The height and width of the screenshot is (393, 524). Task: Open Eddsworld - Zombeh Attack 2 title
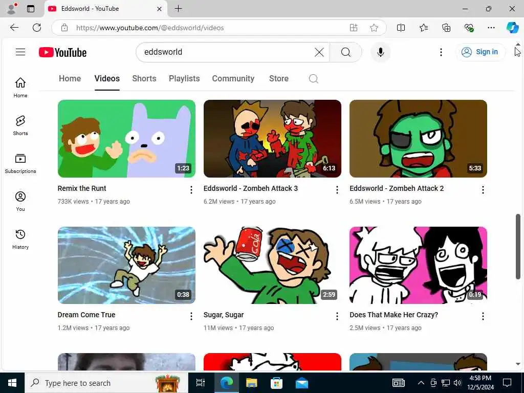pyautogui.click(x=397, y=188)
